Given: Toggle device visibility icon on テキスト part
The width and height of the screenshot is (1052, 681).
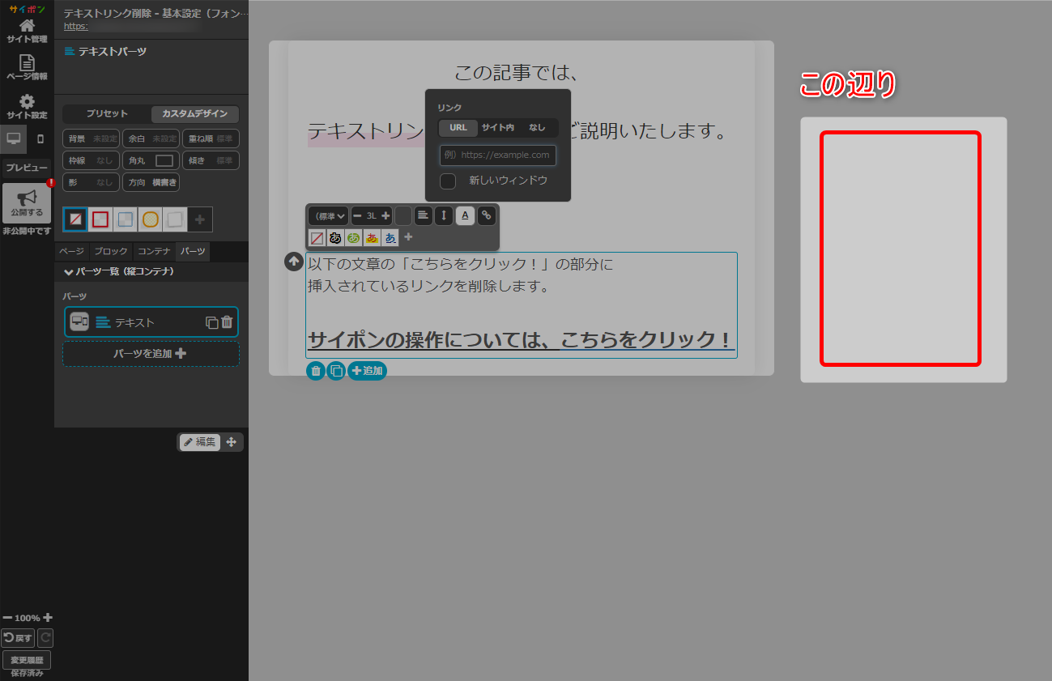Looking at the screenshot, I should (79, 321).
